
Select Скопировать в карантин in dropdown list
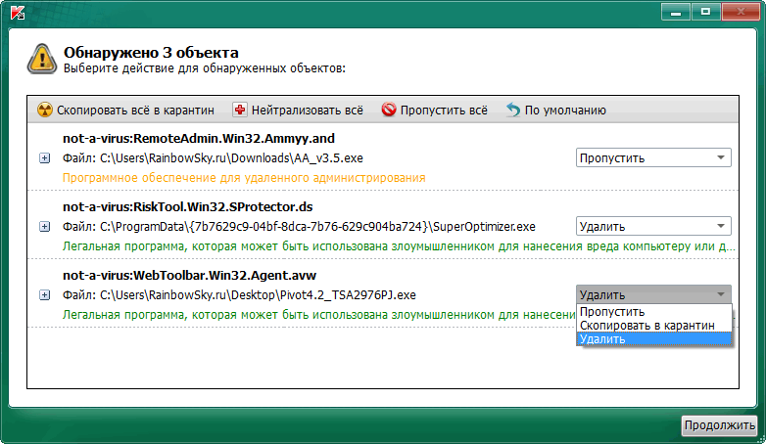[654, 326]
